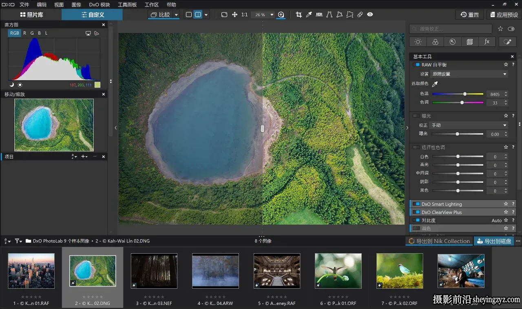The height and width of the screenshot is (309, 522).
Task: Enable the 曝光 correction
Action: (x=416, y=116)
